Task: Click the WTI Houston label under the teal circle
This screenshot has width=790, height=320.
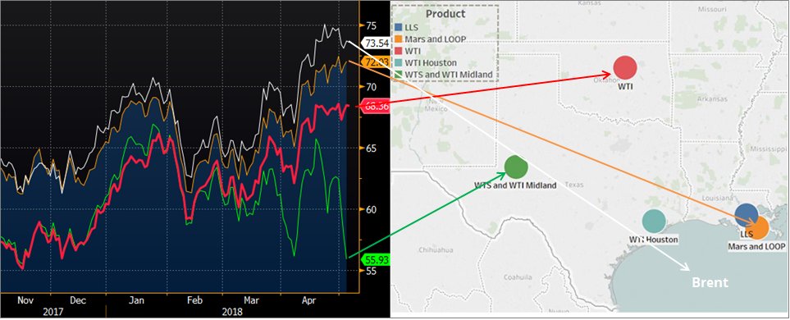Action: 654,240
